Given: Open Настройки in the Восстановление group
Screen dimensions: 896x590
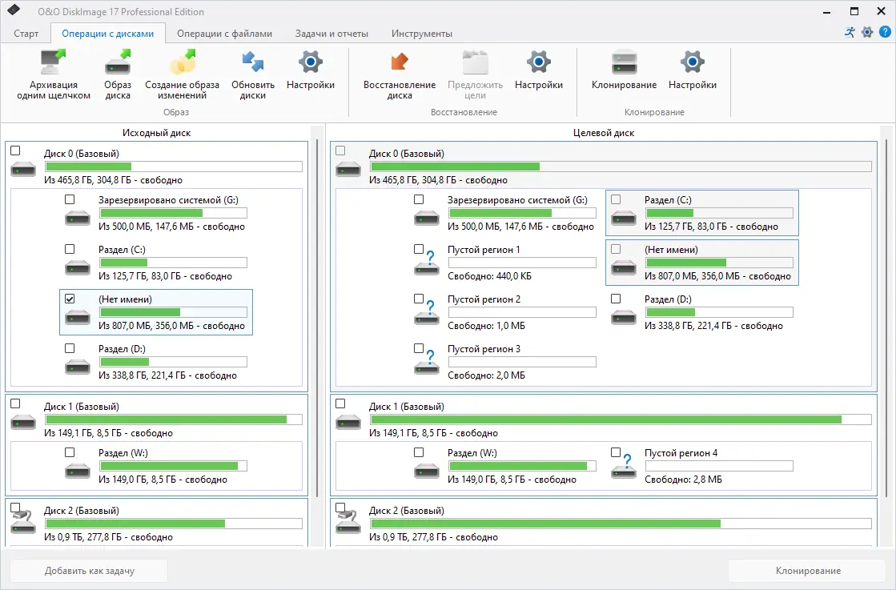Looking at the screenshot, I should tap(539, 70).
